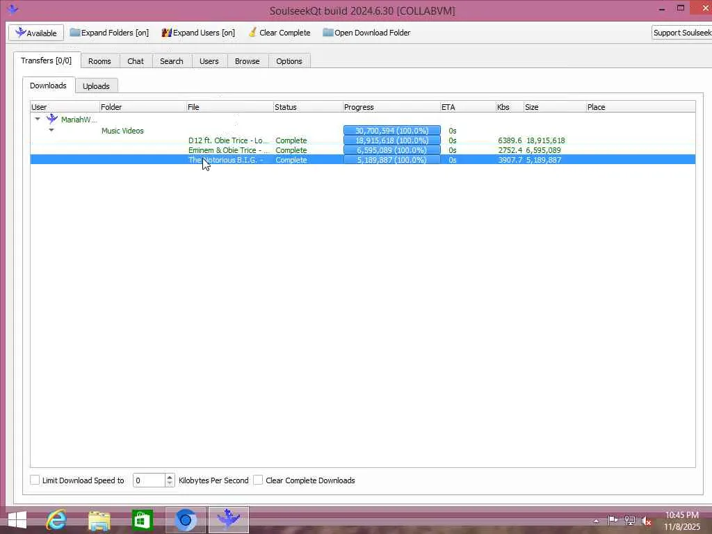Select the Downloads sub-tab
Screen dimensions: 712x534
pyautogui.click(x=48, y=86)
